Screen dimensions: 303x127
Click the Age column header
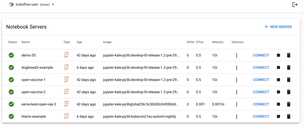coord(79,42)
